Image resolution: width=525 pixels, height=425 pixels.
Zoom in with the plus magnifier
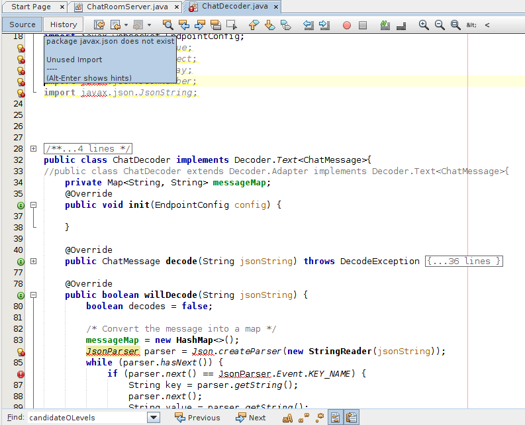point(424,24)
